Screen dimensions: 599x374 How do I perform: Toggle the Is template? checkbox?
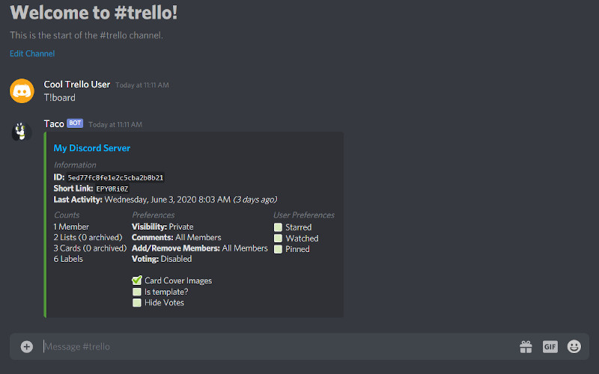[x=137, y=292]
